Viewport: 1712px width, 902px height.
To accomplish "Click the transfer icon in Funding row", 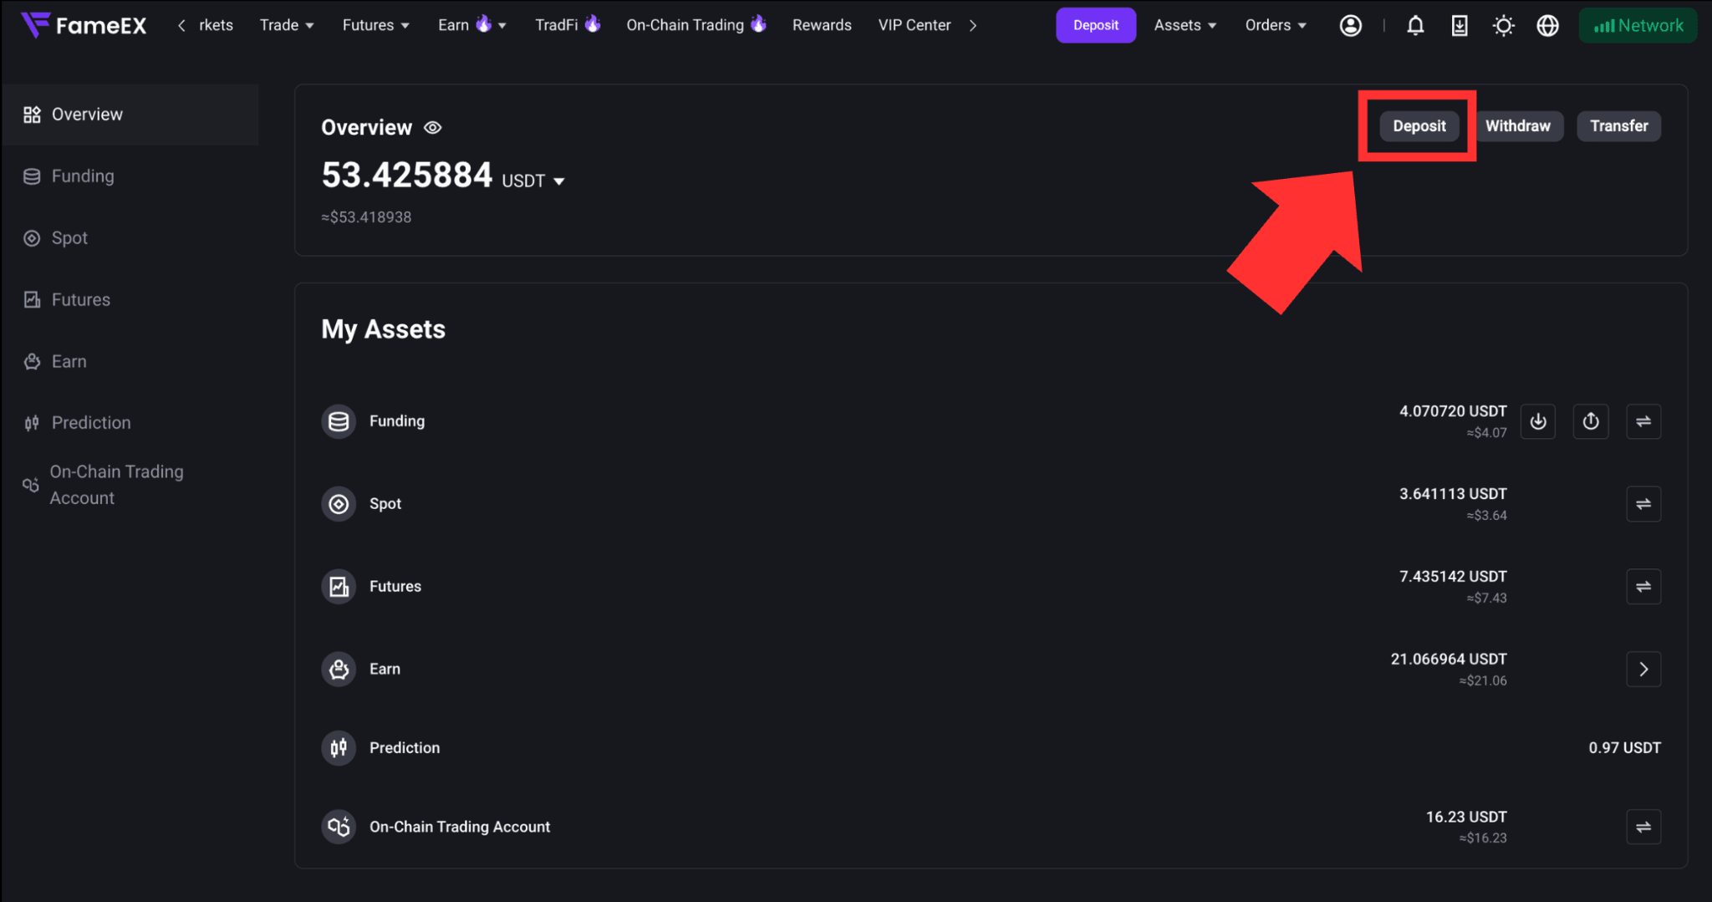I will 1643,421.
